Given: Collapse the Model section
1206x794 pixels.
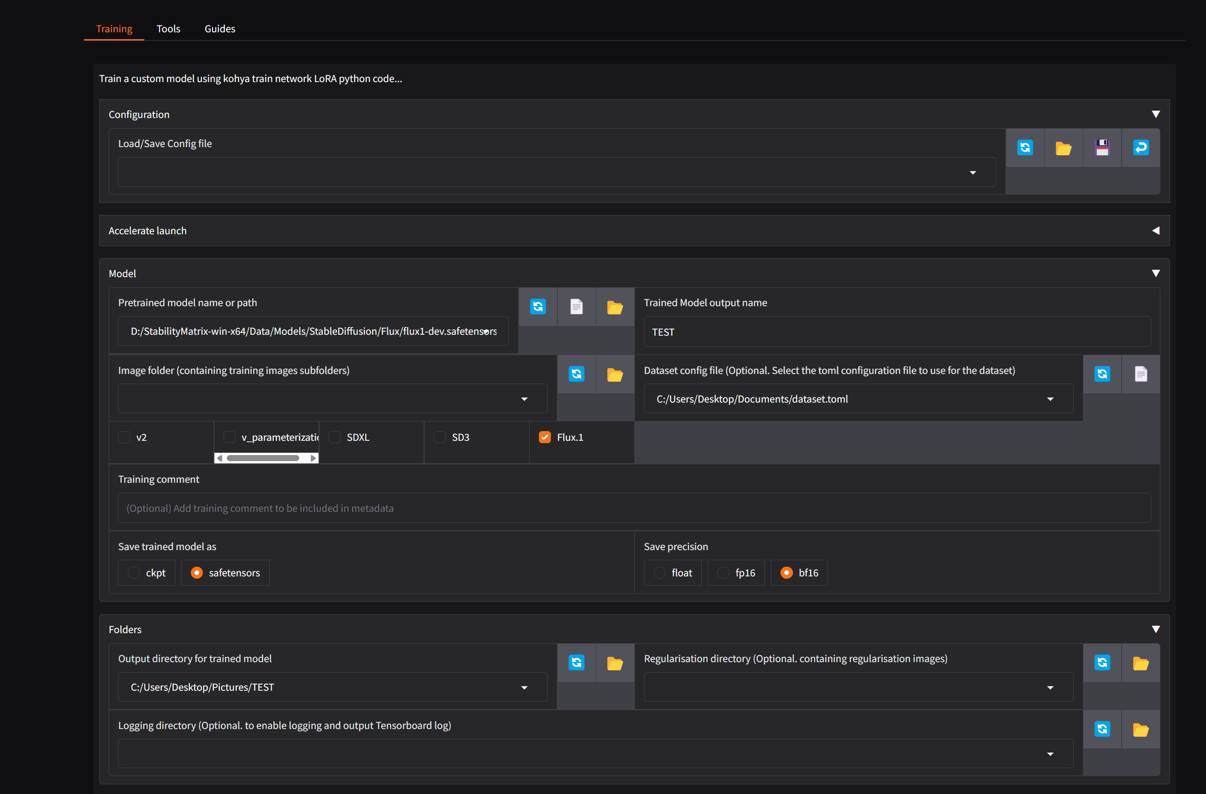Looking at the screenshot, I should 1156,273.
